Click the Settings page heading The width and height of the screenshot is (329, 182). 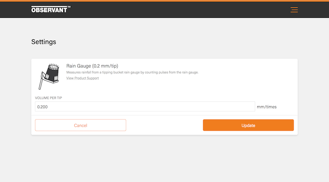click(44, 42)
